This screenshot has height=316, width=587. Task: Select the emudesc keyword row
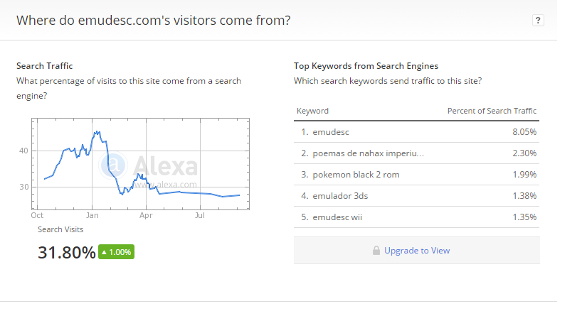point(416,132)
